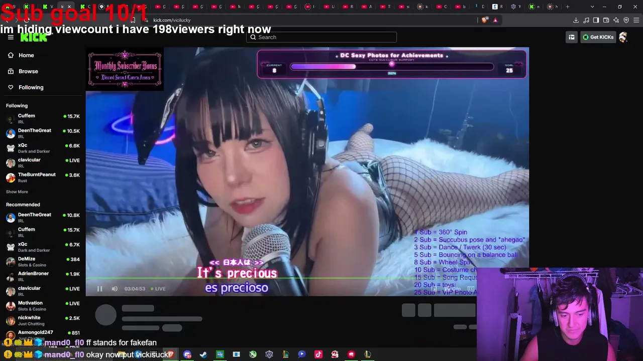Open the Brave Wallet icon
Viewport: 643px width, 361px height.
(606, 20)
